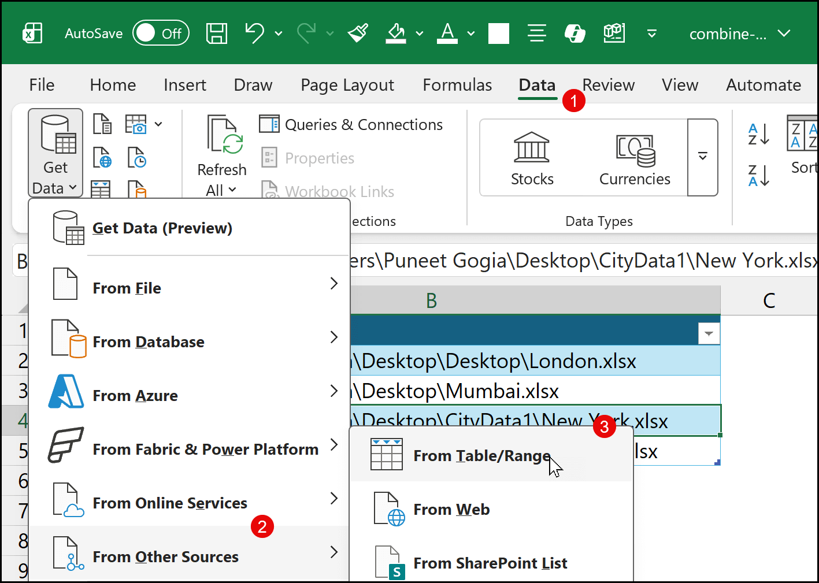Viewport: 819px width, 583px height.
Task: Open the Get Data dropdown
Action: [x=55, y=153]
